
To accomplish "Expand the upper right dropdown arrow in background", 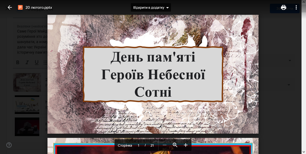I will [x=290, y=60].
